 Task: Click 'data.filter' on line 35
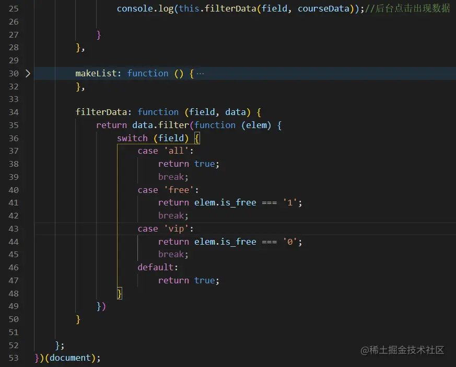tap(160, 125)
